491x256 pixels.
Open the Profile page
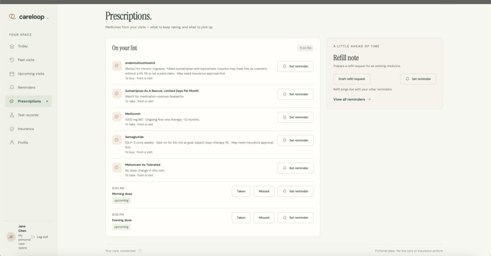(29, 142)
